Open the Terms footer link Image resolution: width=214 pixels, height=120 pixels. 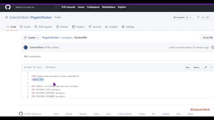tap(56, 114)
